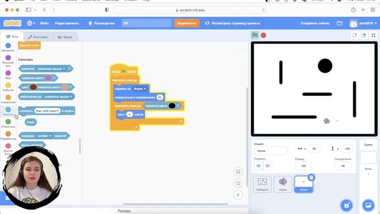
Task: Choose a new backdrop button
Action: [x=368, y=205]
